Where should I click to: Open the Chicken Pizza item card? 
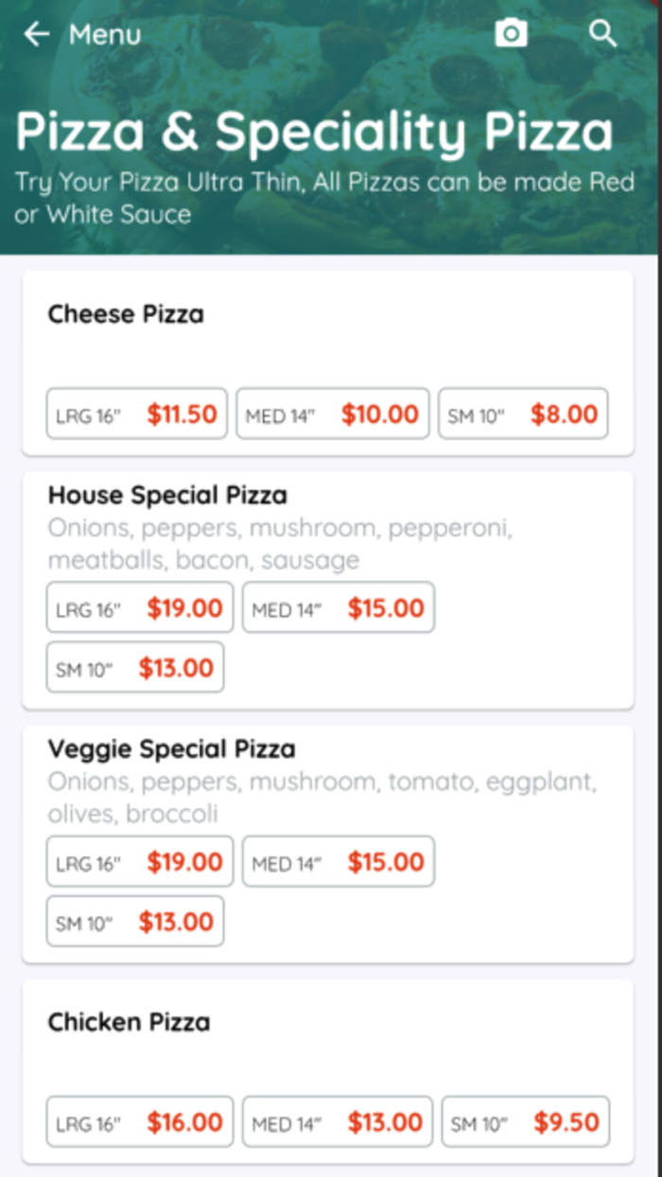pyautogui.click(x=129, y=1022)
